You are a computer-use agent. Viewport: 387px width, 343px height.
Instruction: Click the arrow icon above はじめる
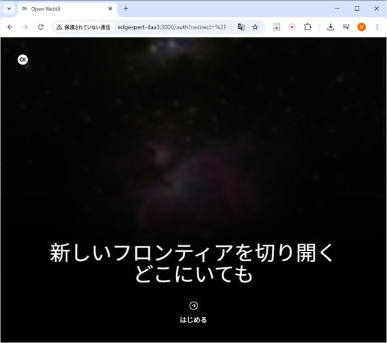pyautogui.click(x=193, y=306)
